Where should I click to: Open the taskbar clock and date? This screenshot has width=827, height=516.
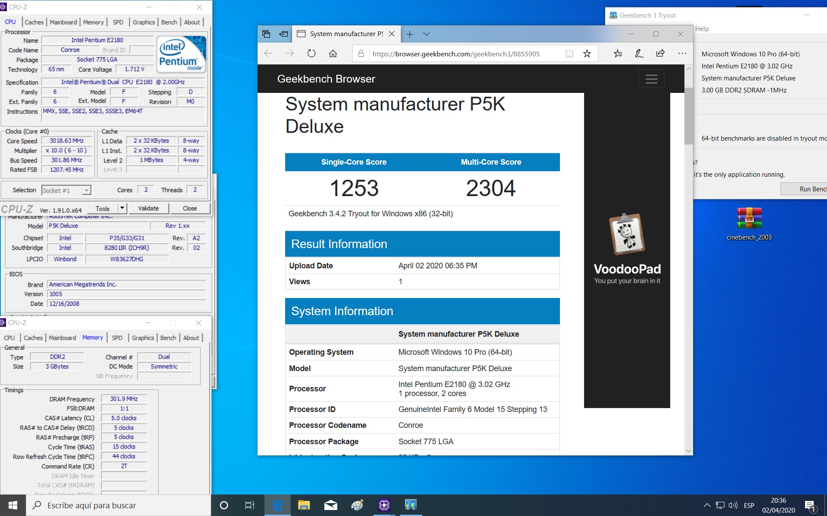(778, 505)
